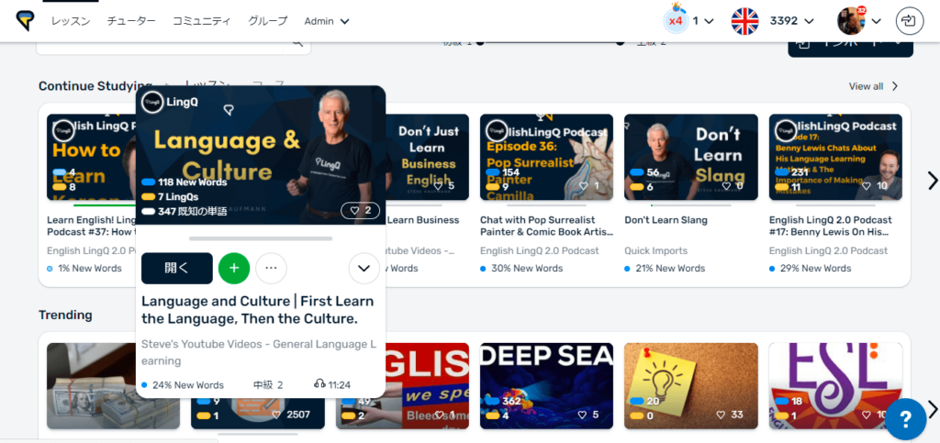Image resolution: width=940 pixels, height=443 pixels.
Task: Add lesson with green plus button
Action: pyautogui.click(x=234, y=268)
